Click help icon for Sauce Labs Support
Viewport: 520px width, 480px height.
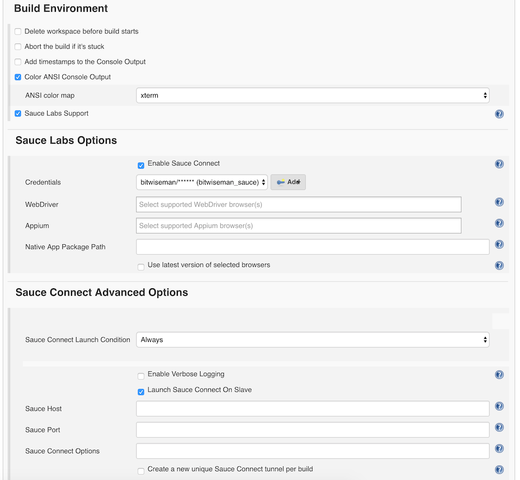pos(499,114)
